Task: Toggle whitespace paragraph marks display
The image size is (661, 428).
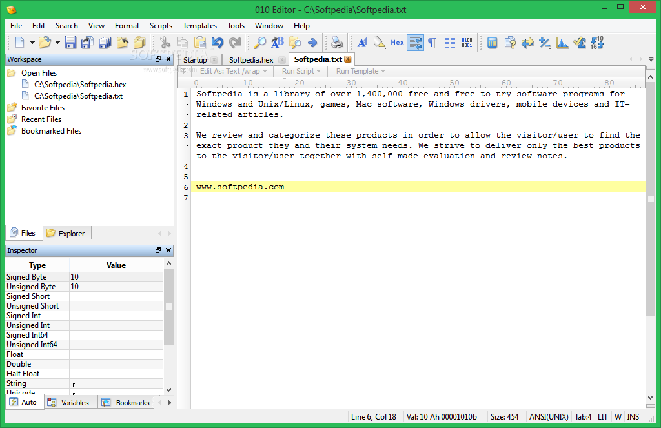Action: (432, 43)
